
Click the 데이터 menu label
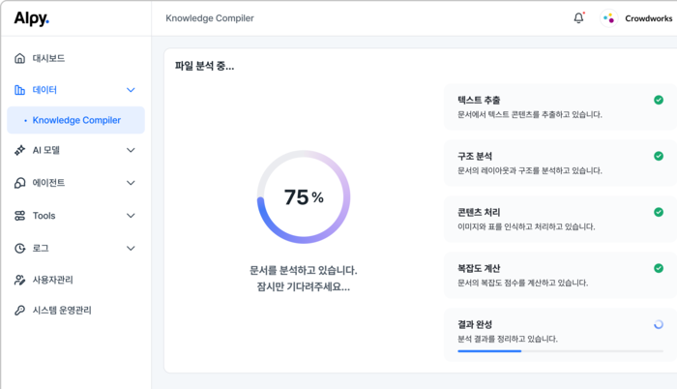[x=44, y=90]
